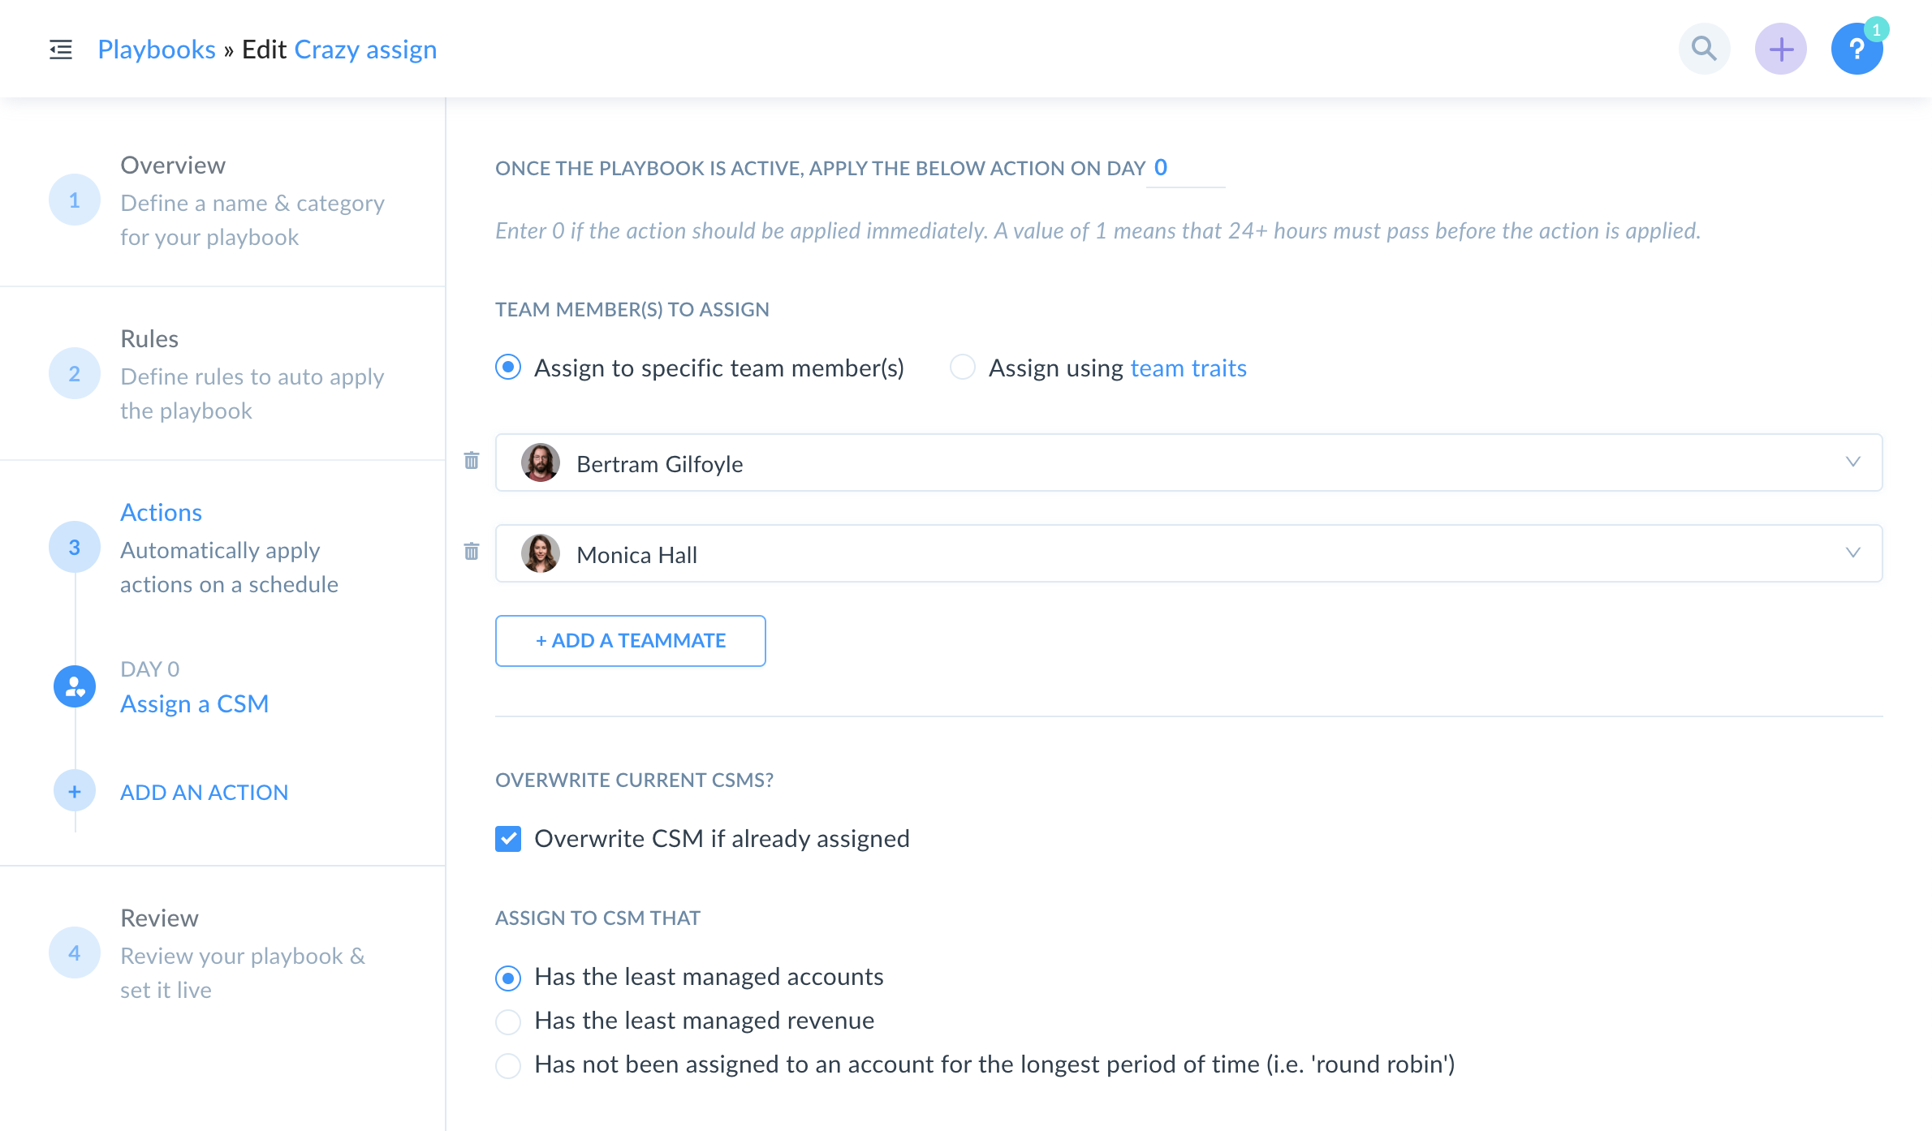Open the Monica Hall teammate dropdown

coord(1852,553)
